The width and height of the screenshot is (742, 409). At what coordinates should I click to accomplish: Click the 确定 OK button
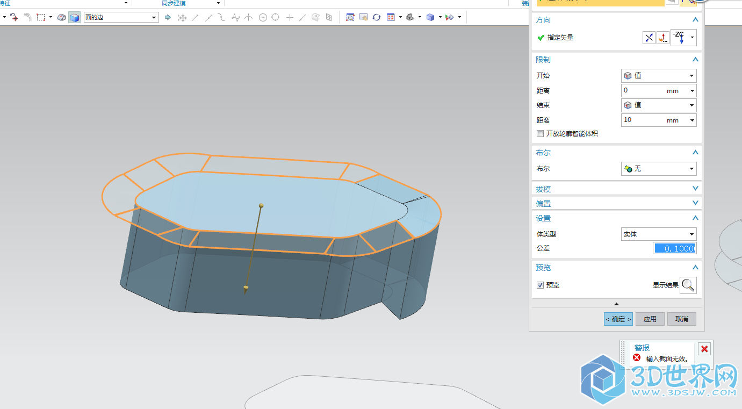tap(618, 319)
